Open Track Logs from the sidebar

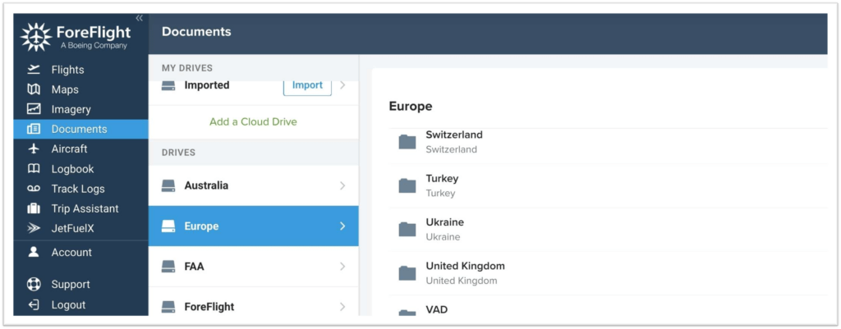point(78,189)
